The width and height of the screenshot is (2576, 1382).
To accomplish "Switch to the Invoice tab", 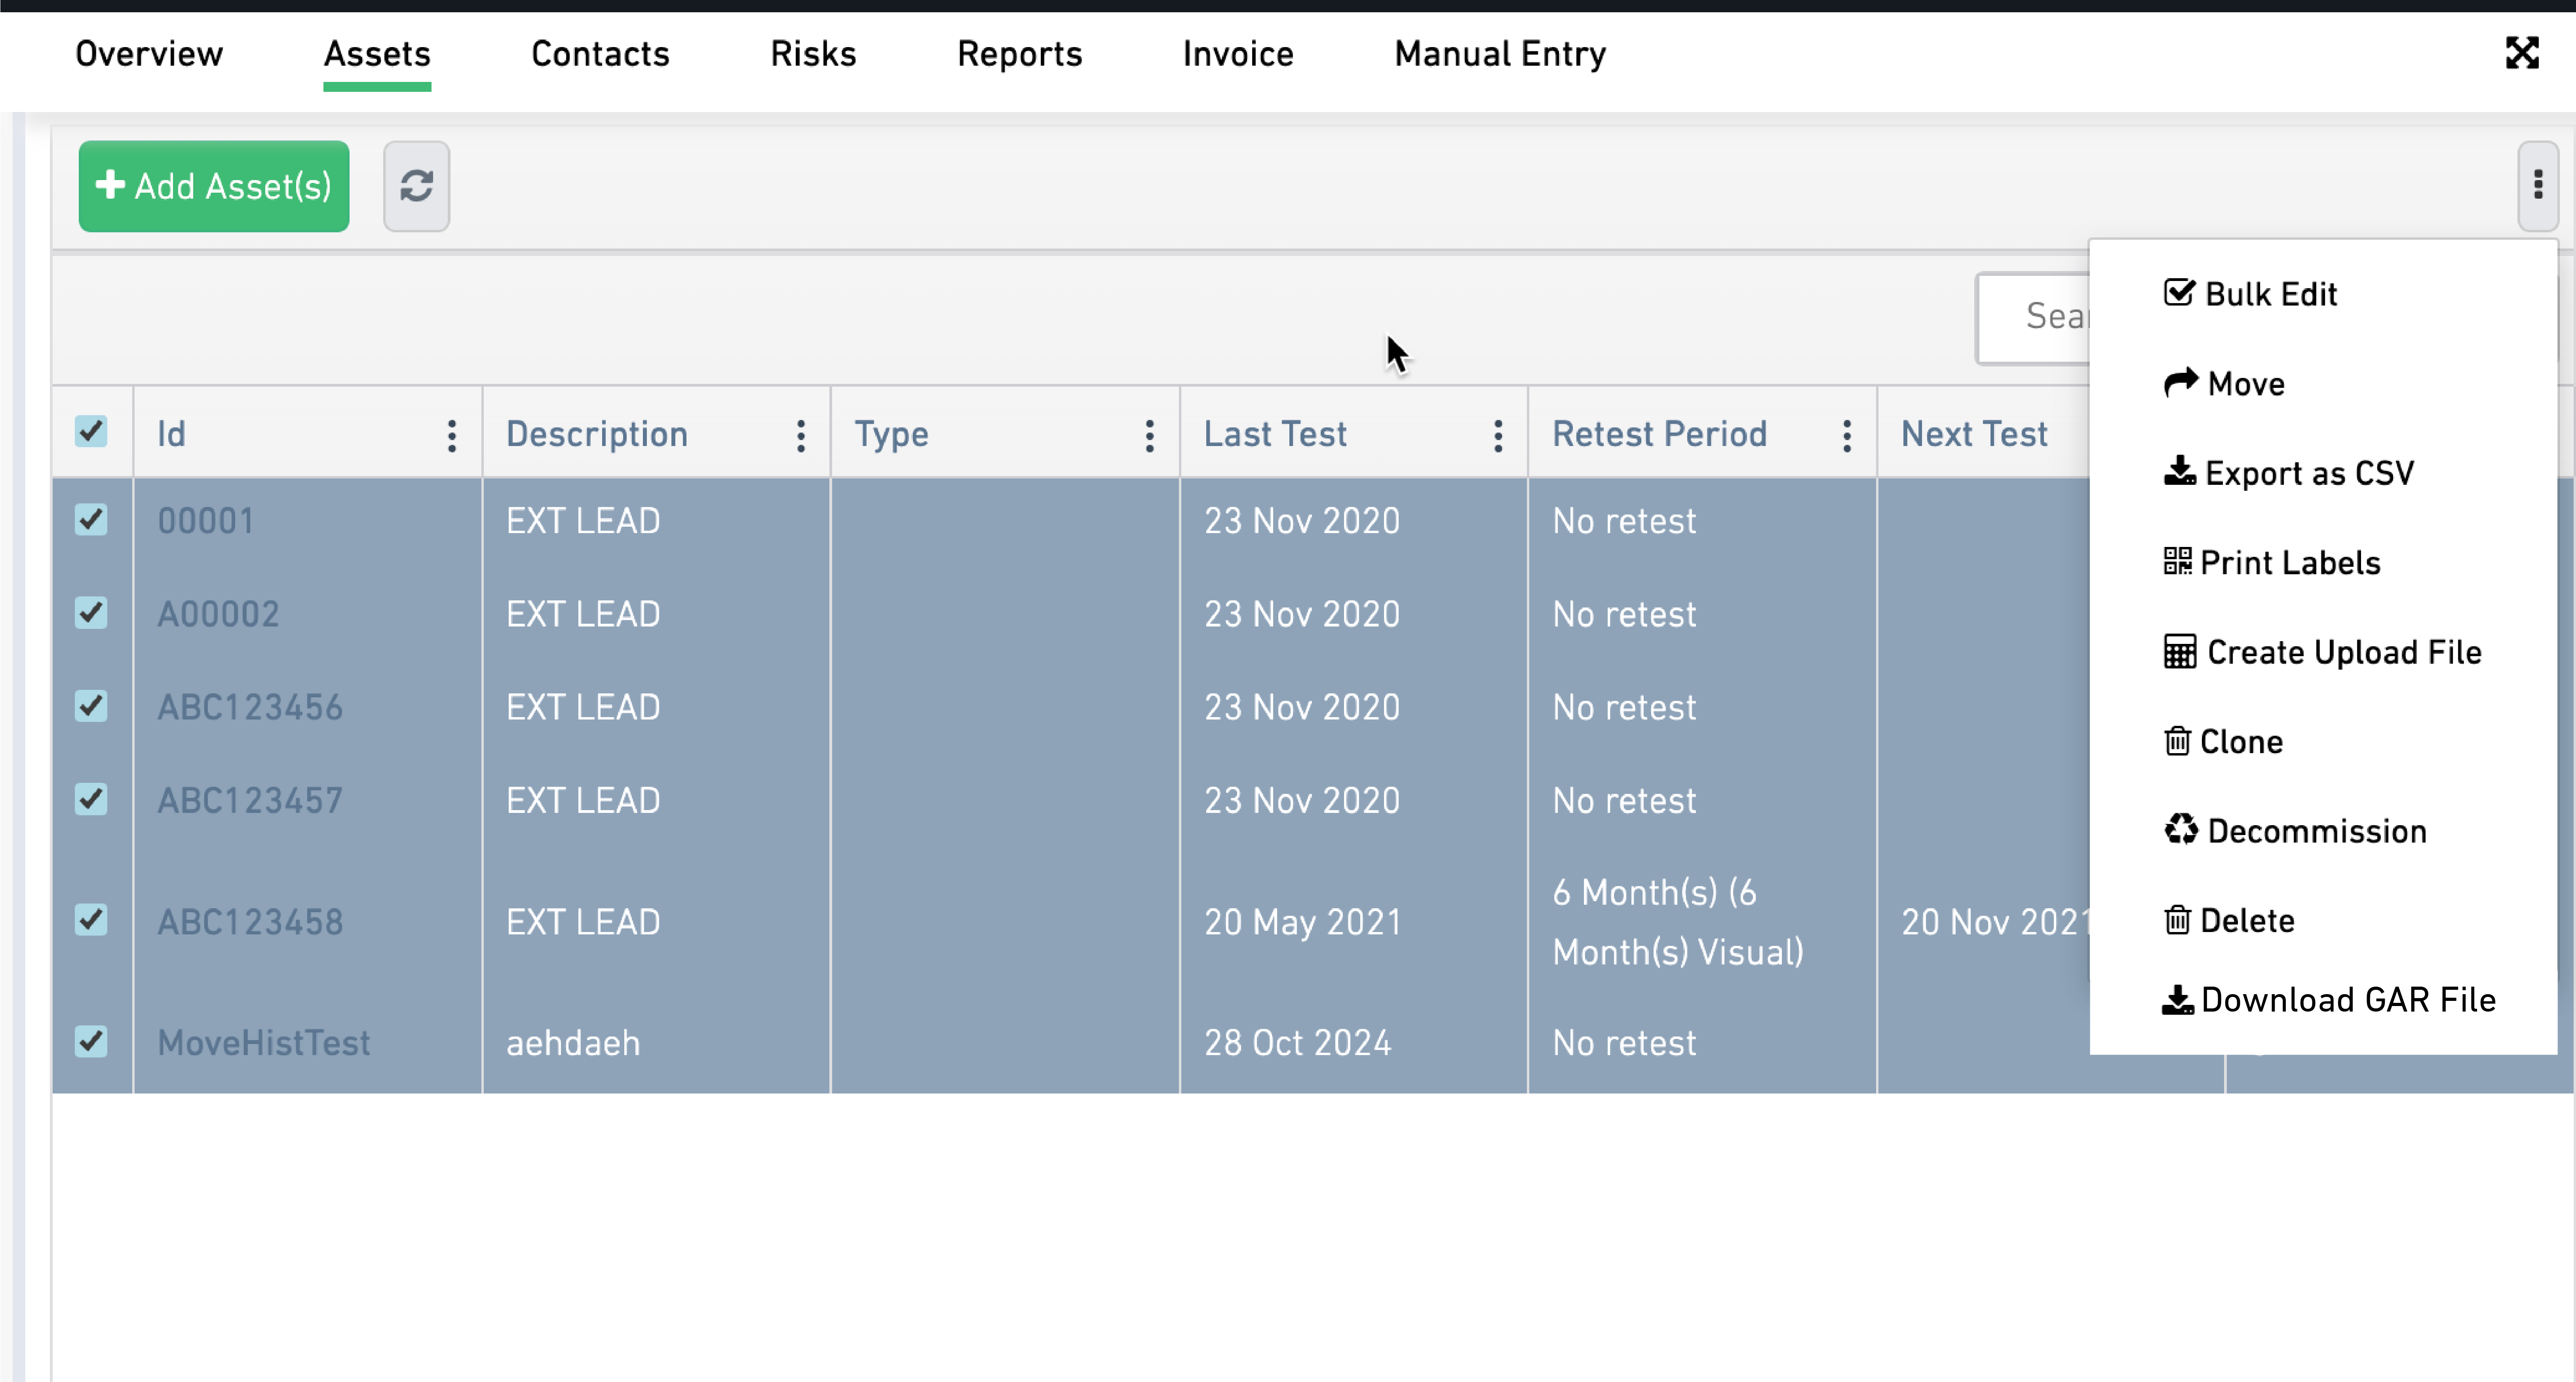I will pos(1238,53).
